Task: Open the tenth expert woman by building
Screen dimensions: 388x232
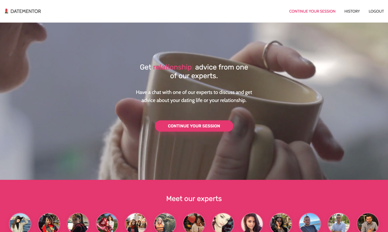Action: pyautogui.click(x=281, y=223)
